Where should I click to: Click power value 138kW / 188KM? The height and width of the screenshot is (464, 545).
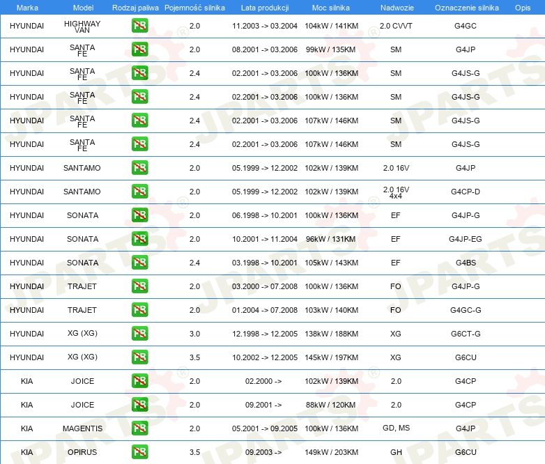pyautogui.click(x=332, y=334)
